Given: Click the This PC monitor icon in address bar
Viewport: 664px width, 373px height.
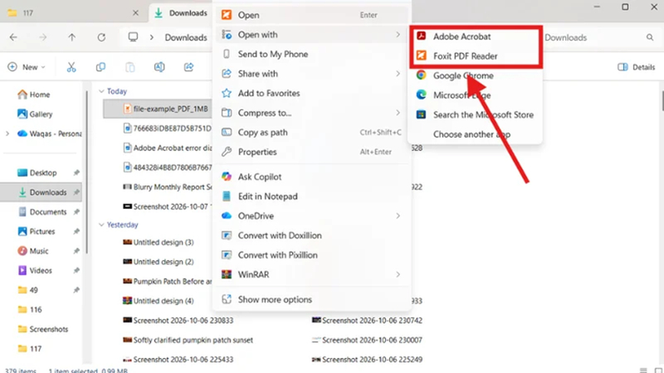Looking at the screenshot, I should [x=133, y=37].
